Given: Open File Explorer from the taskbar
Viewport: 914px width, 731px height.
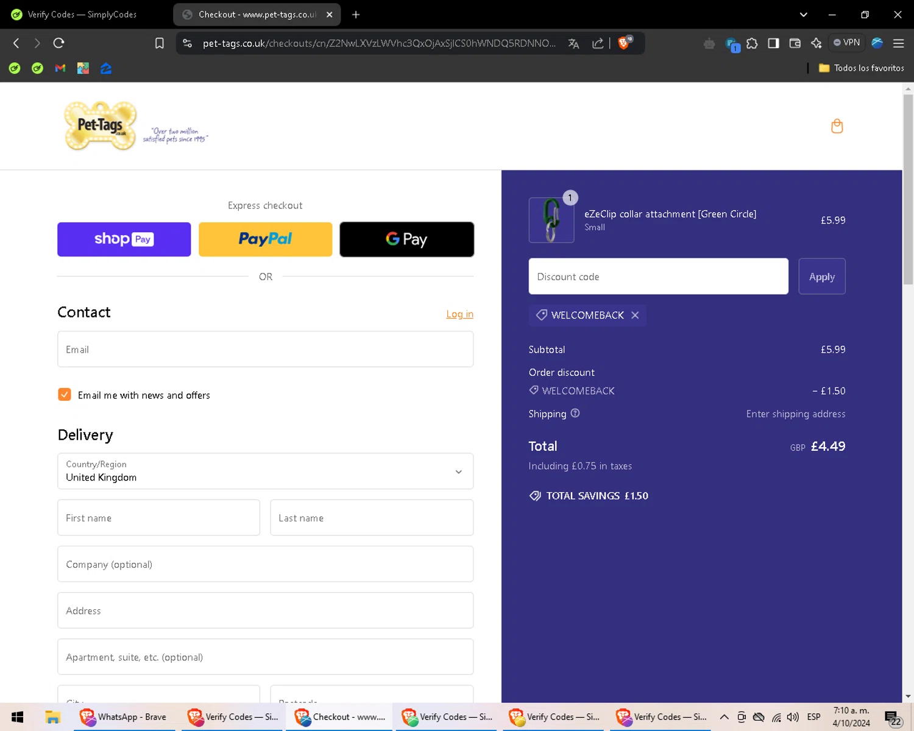Looking at the screenshot, I should 52,717.
